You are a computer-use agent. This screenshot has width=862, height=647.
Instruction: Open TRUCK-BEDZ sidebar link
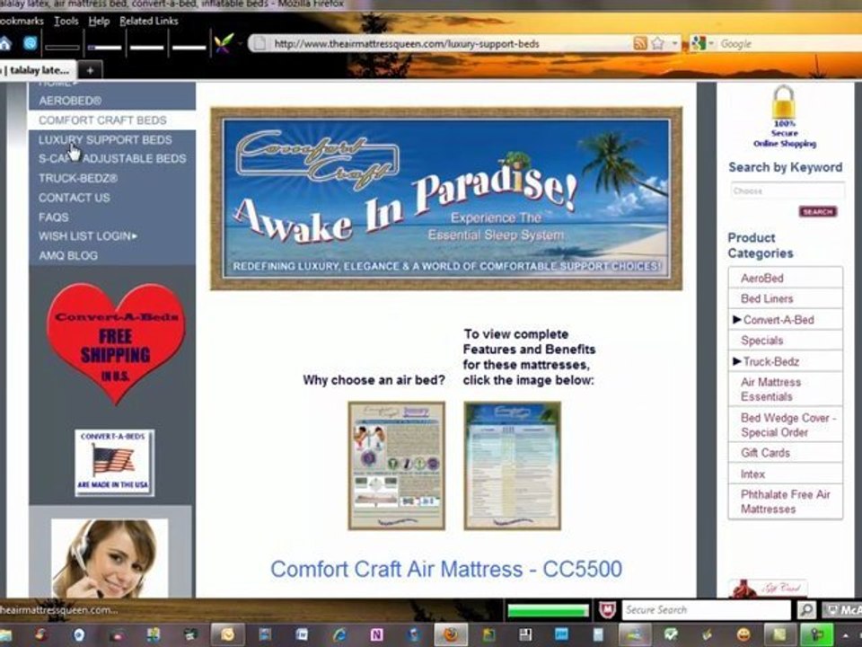click(x=78, y=178)
